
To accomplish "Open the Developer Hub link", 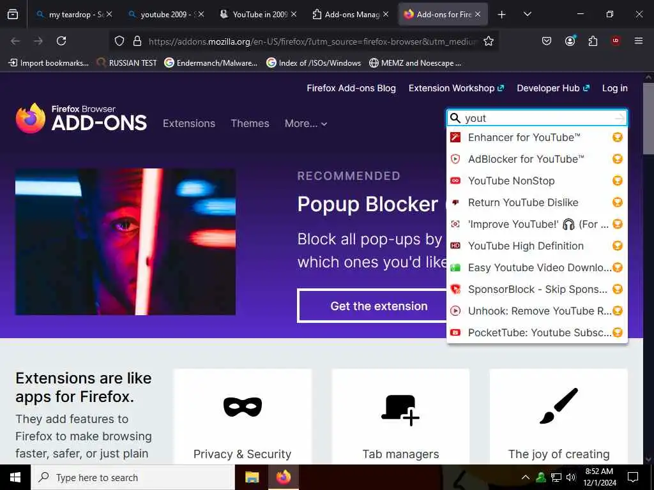I will (553, 88).
